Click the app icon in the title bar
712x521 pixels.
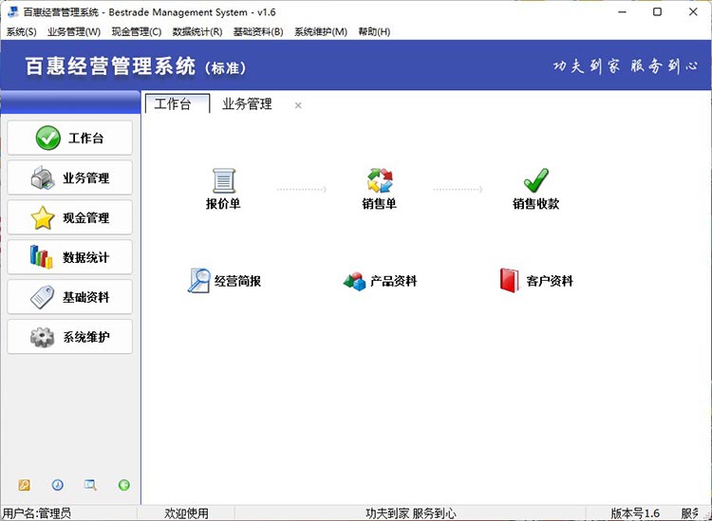click(x=13, y=11)
